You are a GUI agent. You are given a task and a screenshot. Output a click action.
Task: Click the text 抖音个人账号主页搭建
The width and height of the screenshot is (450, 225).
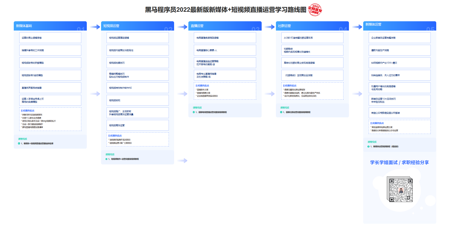[32, 118]
